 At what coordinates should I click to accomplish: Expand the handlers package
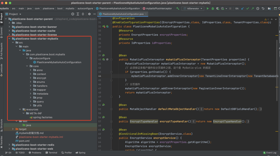coord(31,86)
